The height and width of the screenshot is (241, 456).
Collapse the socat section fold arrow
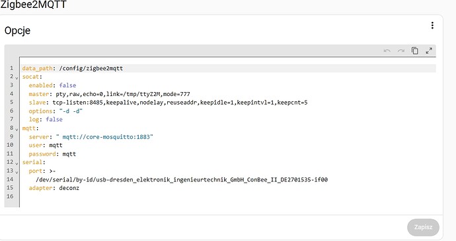17,78
